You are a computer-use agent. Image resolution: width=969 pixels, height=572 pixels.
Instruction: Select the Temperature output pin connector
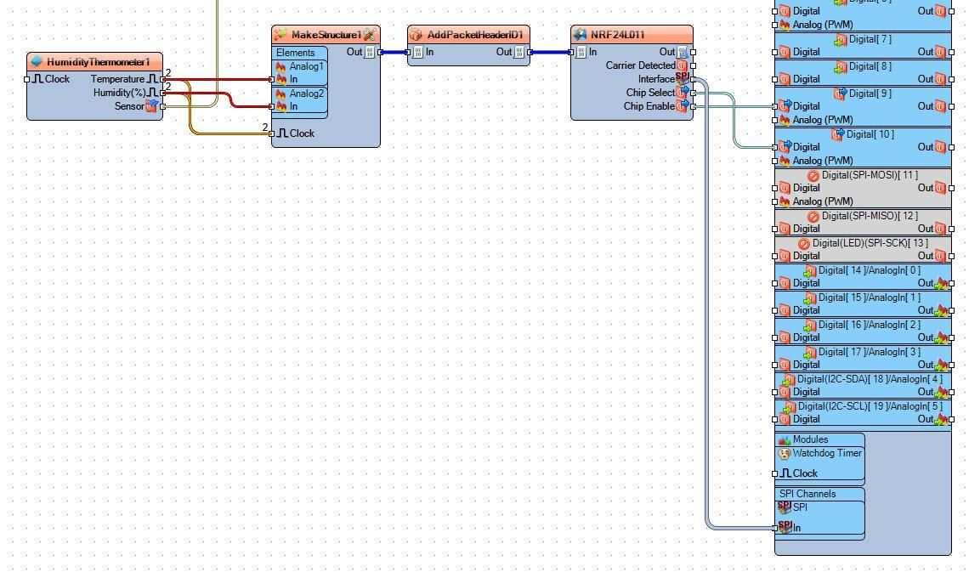[162, 79]
